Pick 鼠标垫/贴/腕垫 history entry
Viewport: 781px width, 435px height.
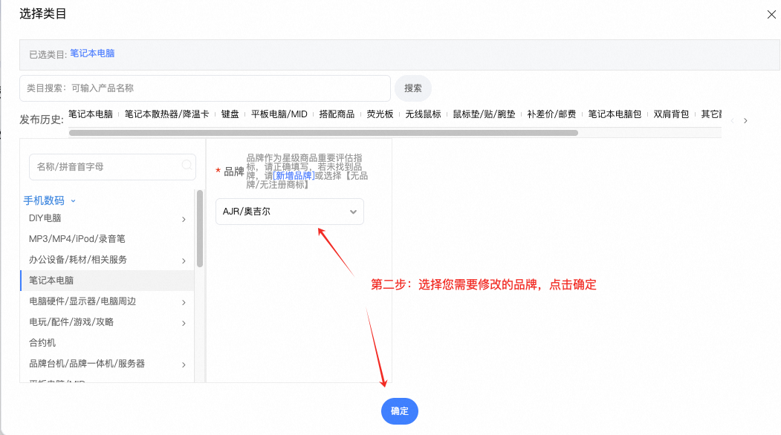[484, 114]
